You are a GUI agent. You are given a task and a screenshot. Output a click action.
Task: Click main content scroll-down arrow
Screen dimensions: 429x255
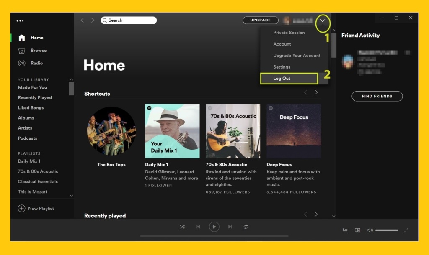pyautogui.click(x=334, y=216)
